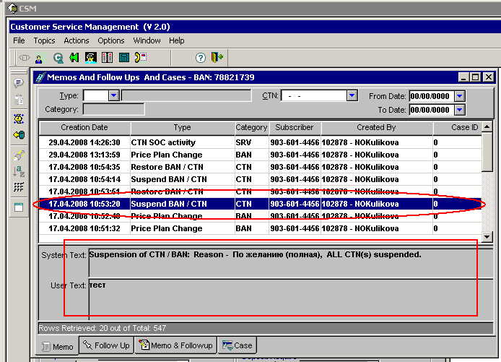The width and height of the screenshot is (501, 362).
Task: Click the System Text field
Action: click(291, 263)
